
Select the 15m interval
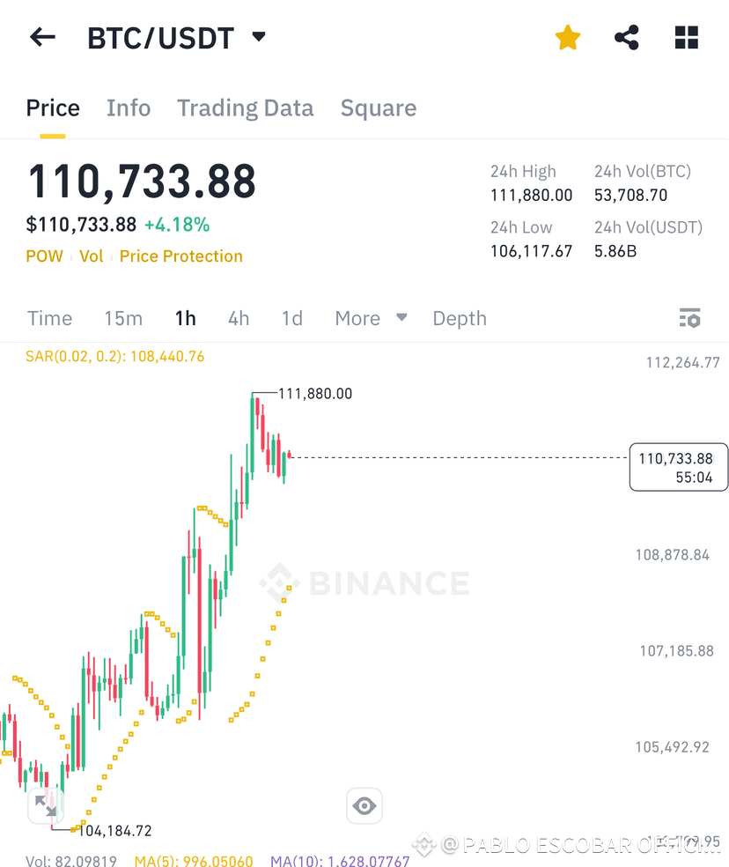pyautogui.click(x=124, y=318)
